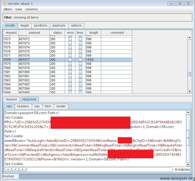The width and height of the screenshot is (195, 181).
Task: Click response pane scroll down arrow
Action: pos(188,165)
